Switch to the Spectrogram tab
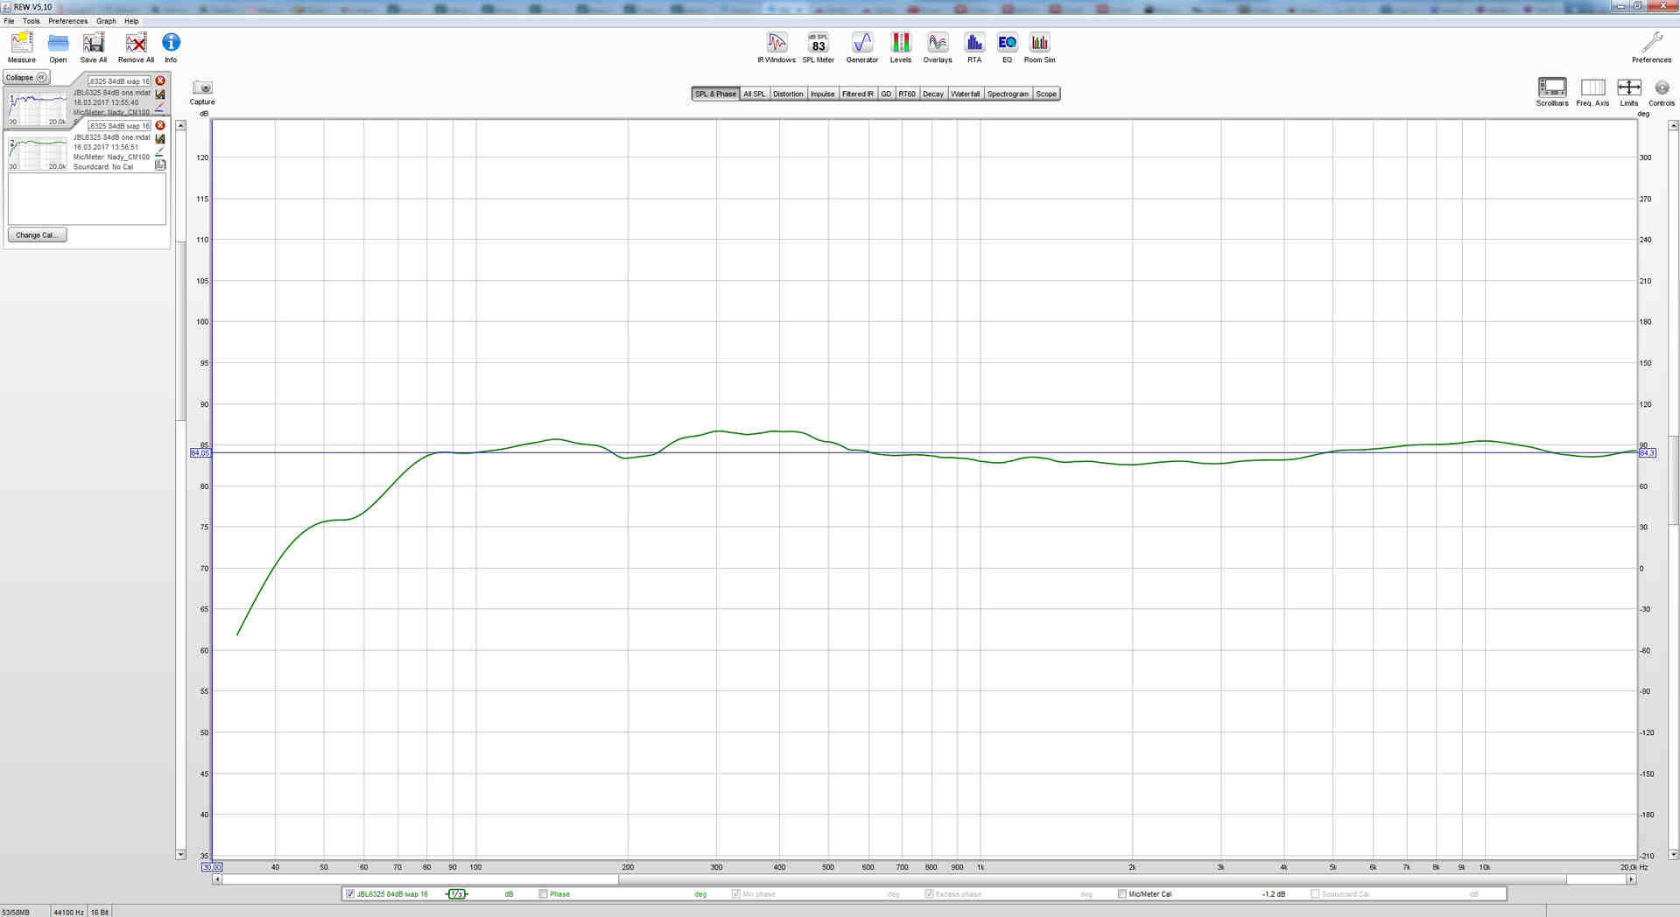 [x=1008, y=94]
